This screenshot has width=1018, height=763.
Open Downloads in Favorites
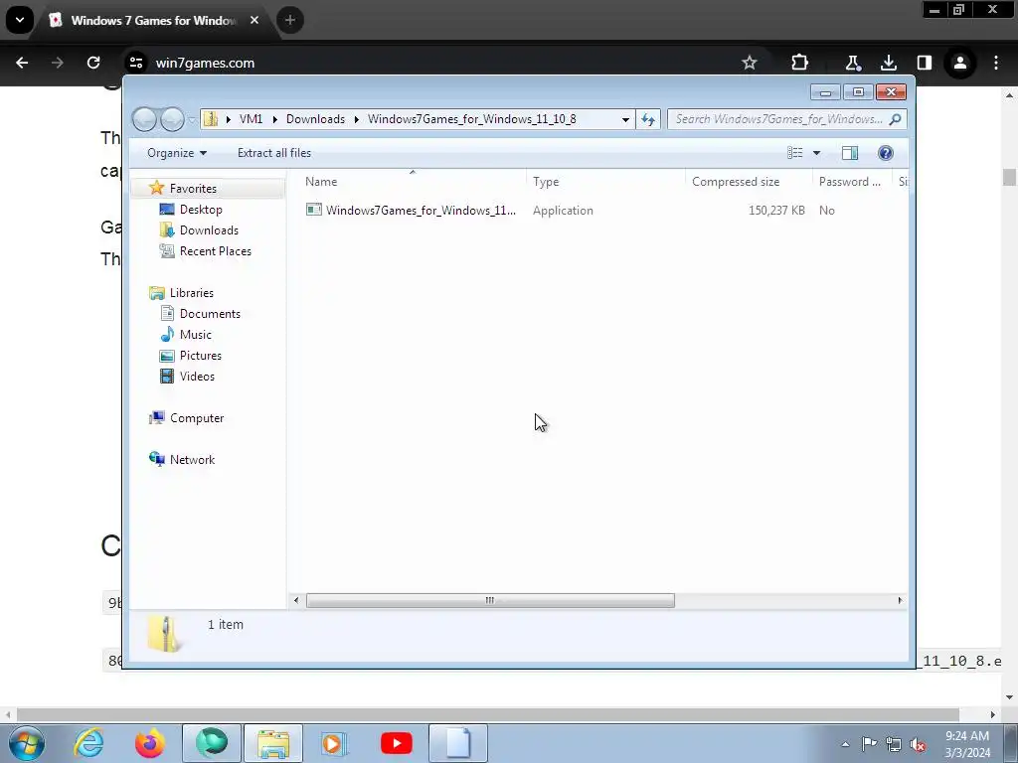209,230
